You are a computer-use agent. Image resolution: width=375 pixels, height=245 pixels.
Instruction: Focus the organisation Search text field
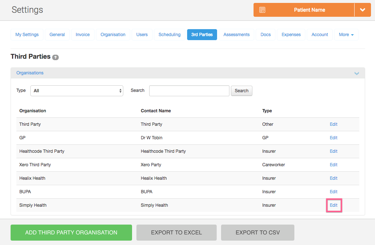(189, 91)
